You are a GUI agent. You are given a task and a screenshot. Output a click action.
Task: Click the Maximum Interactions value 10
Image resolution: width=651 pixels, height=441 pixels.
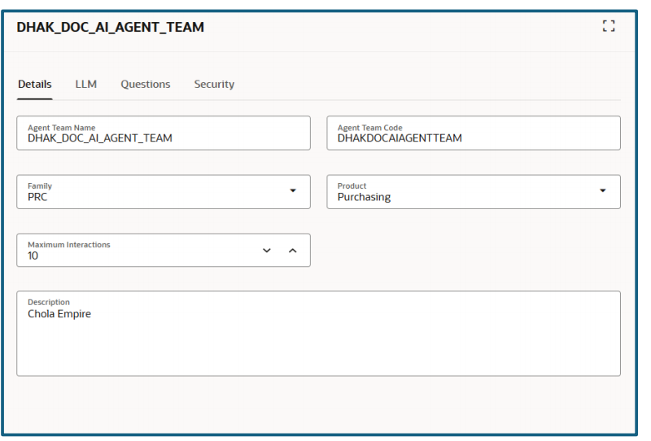(33, 255)
